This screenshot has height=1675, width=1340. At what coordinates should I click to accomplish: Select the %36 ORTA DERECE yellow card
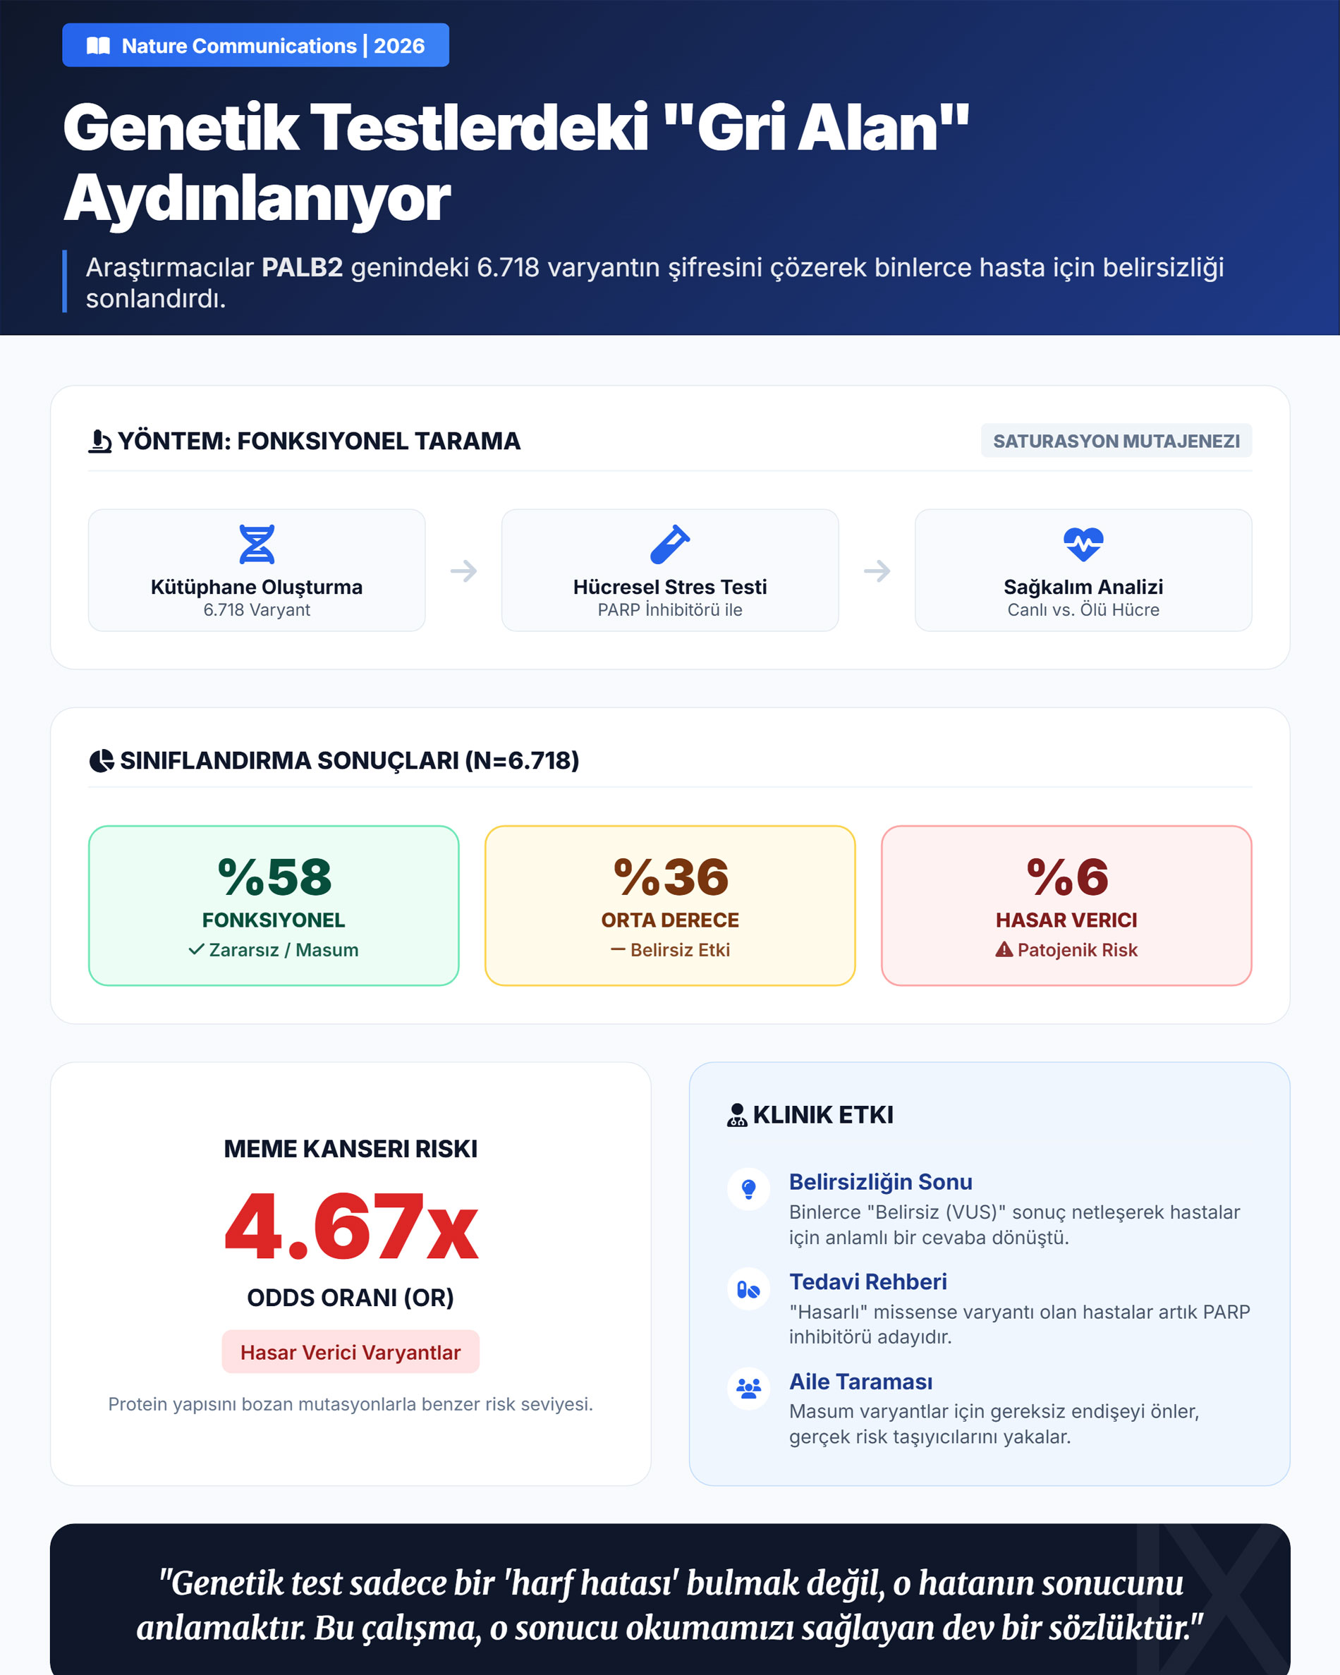[669, 906]
